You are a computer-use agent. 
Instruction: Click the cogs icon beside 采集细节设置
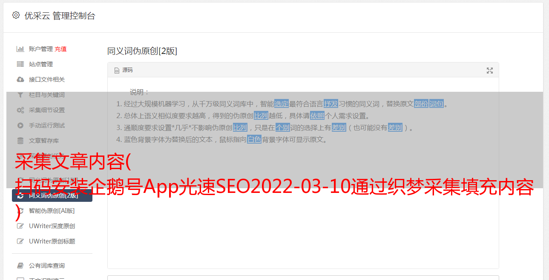tap(20, 110)
